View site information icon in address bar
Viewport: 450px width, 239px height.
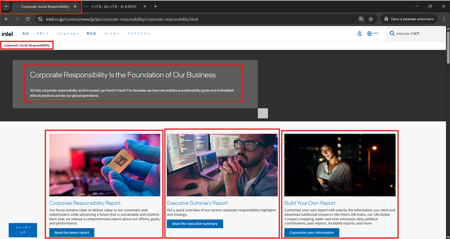click(40, 19)
